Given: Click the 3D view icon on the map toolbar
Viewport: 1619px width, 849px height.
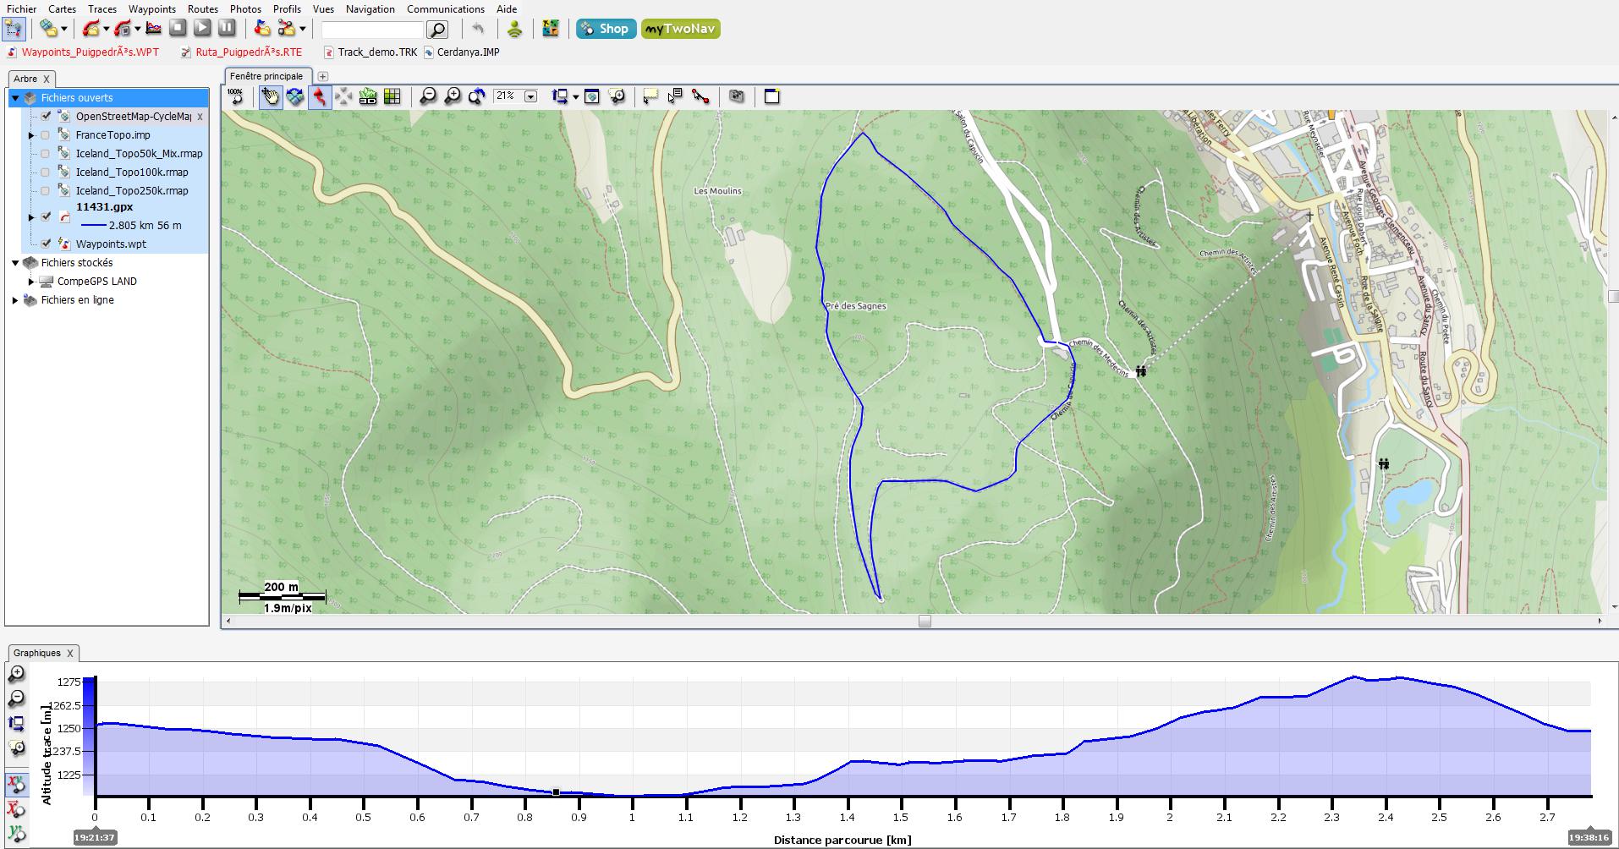Looking at the screenshot, I should 367,96.
